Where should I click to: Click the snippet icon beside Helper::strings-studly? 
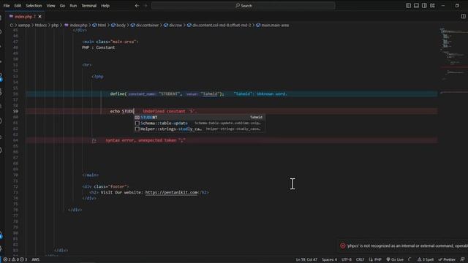[137, 129]
